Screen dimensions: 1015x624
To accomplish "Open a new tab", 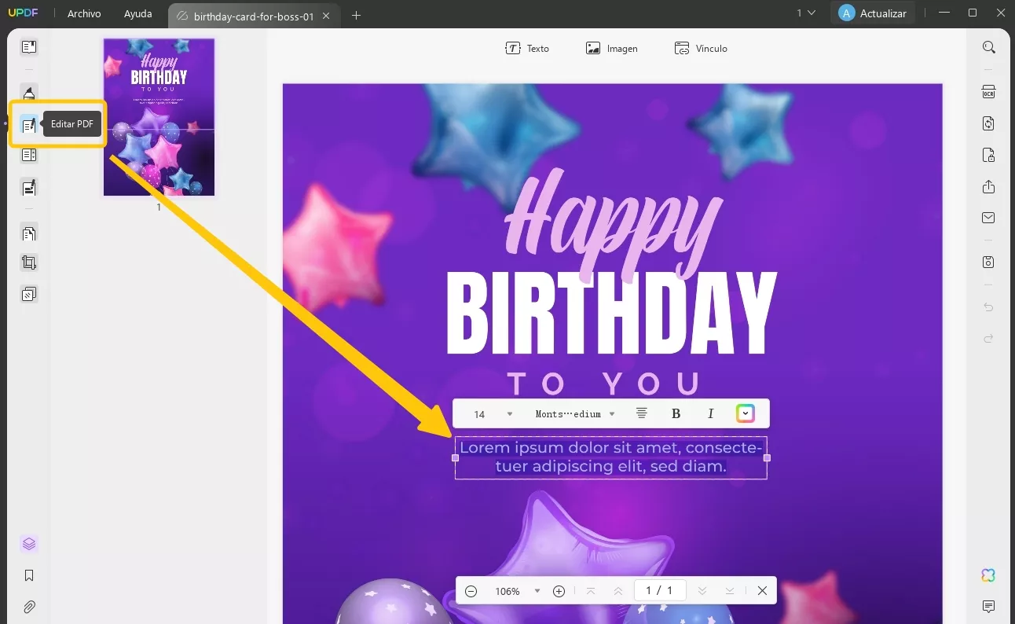I will 356,15.
